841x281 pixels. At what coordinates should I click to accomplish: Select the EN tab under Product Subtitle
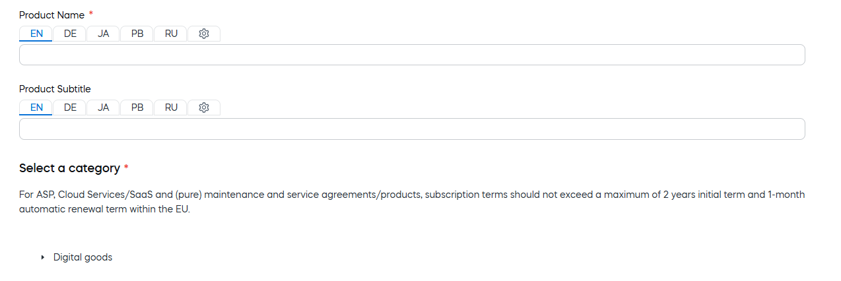[36, 108]
